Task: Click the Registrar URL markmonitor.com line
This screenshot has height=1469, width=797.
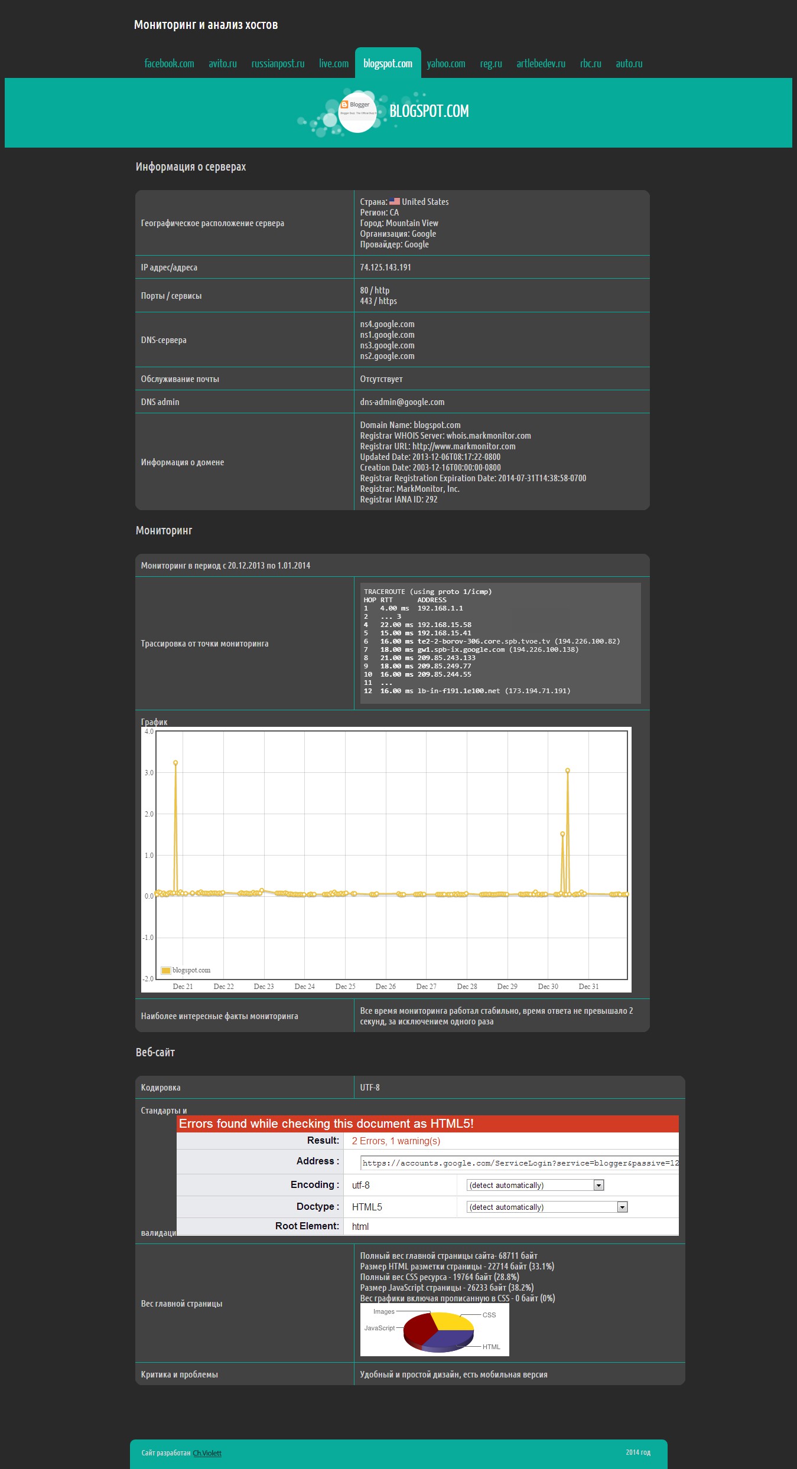Action: [x=438, y=446]
